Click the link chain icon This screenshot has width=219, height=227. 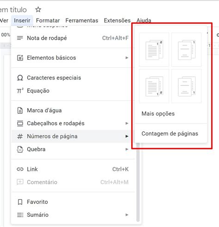(20, 169)
